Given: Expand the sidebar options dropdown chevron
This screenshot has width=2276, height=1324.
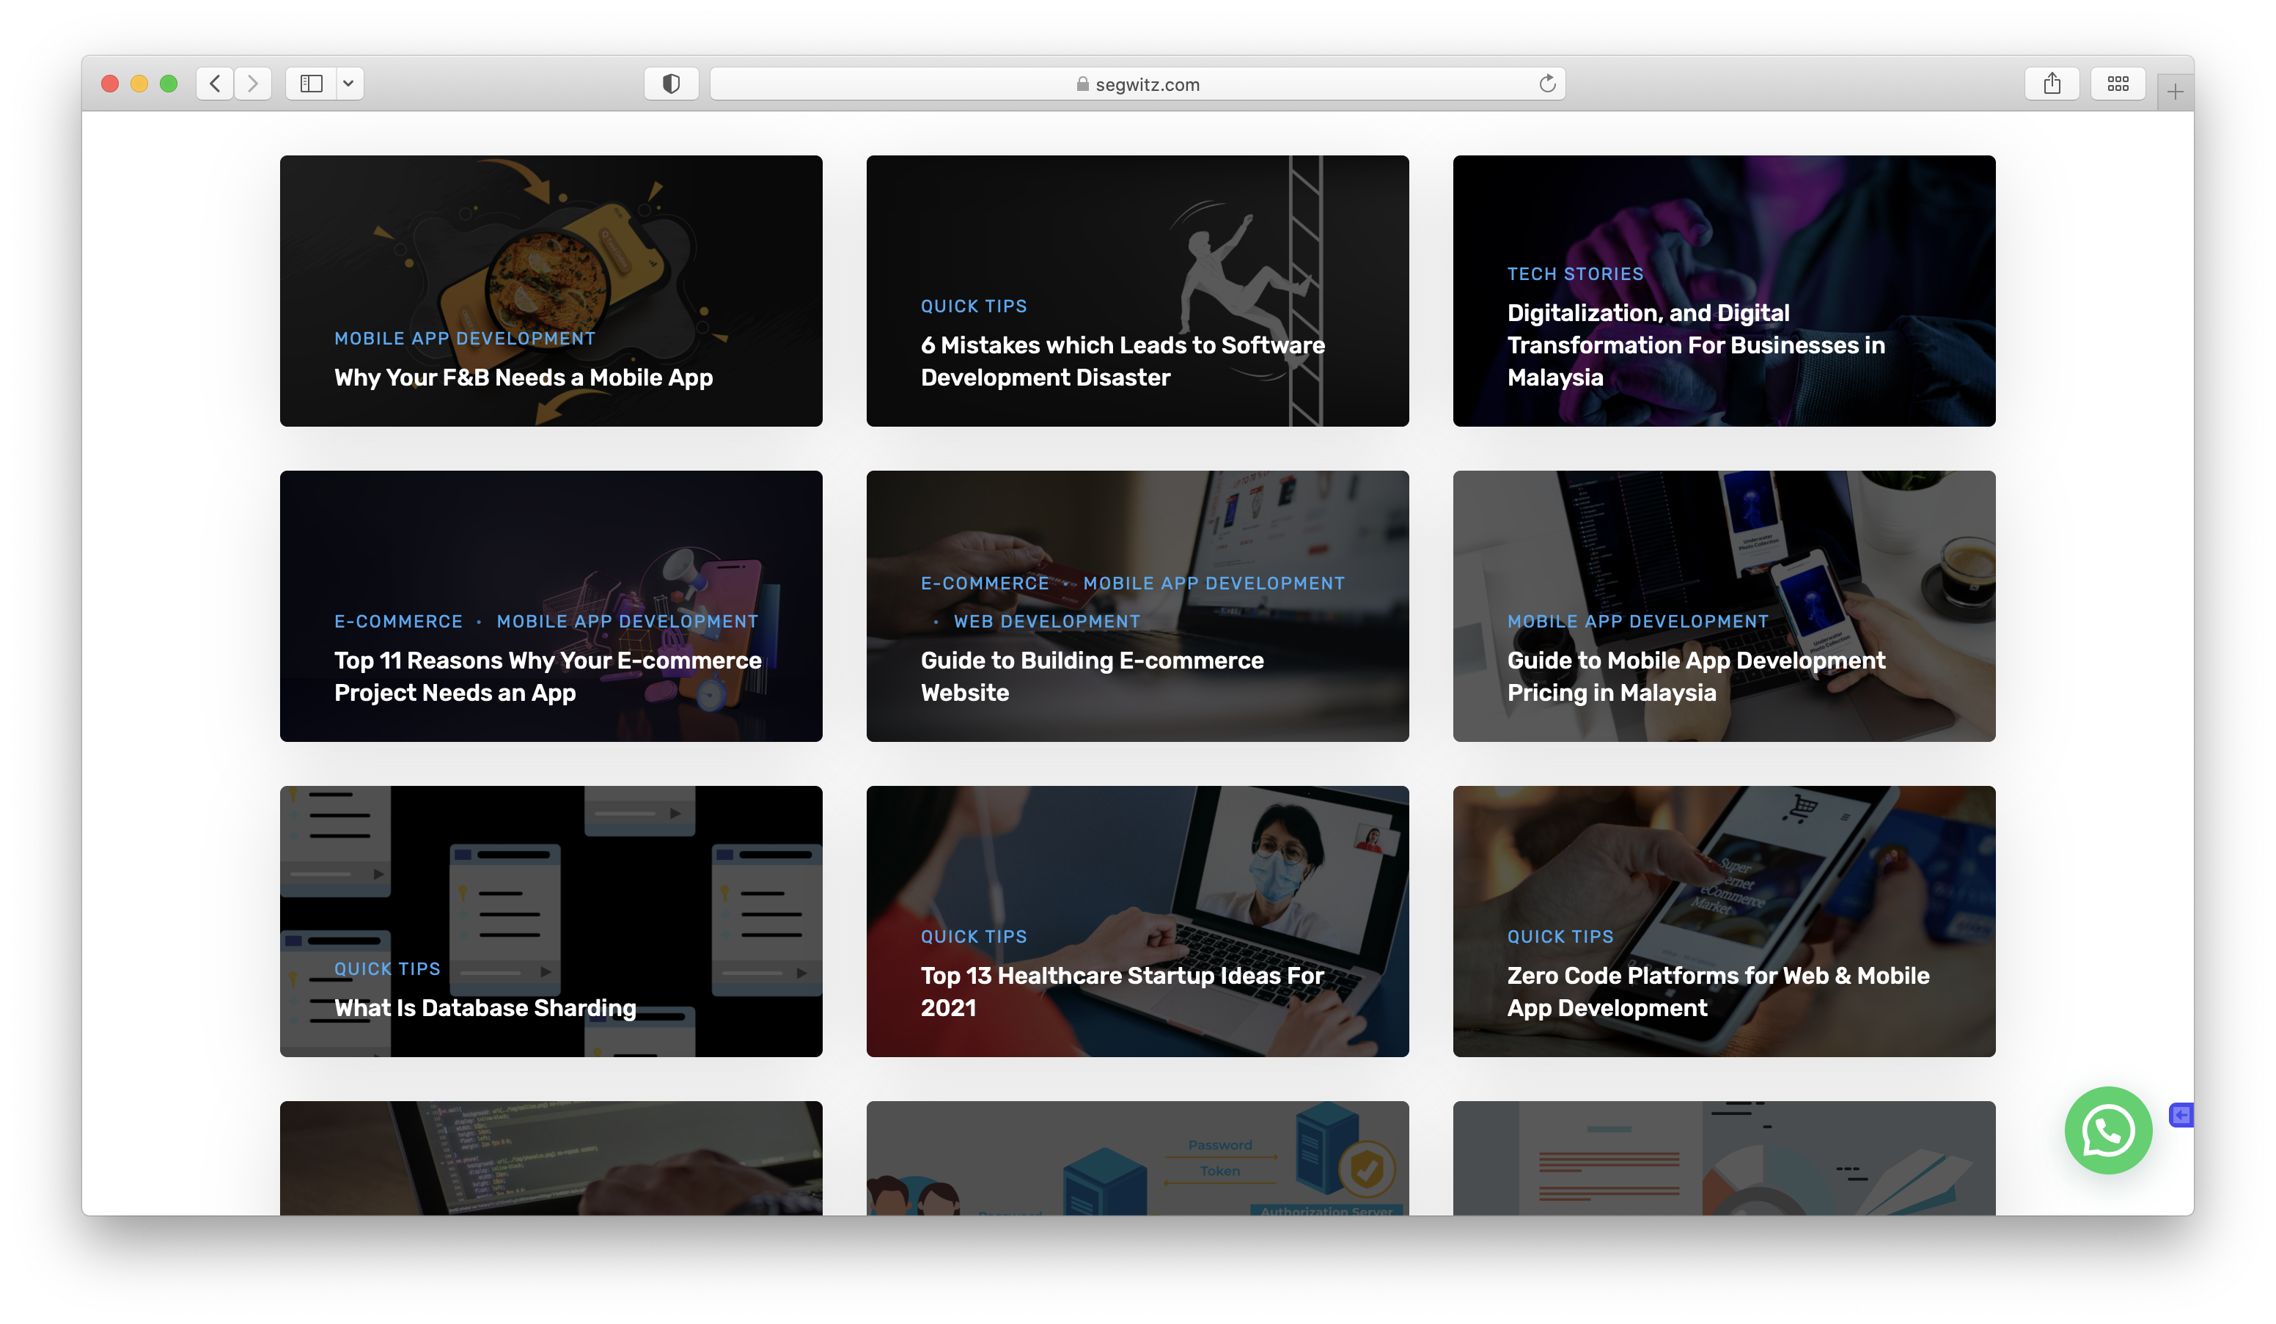Looking at the screenshot, I should pyautogui.click(x=348, y=84).
